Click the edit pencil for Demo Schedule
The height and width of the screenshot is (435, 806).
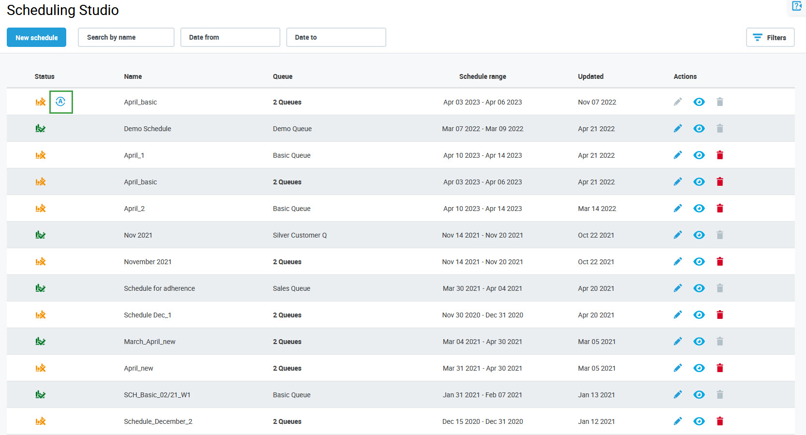coord(678,129)
